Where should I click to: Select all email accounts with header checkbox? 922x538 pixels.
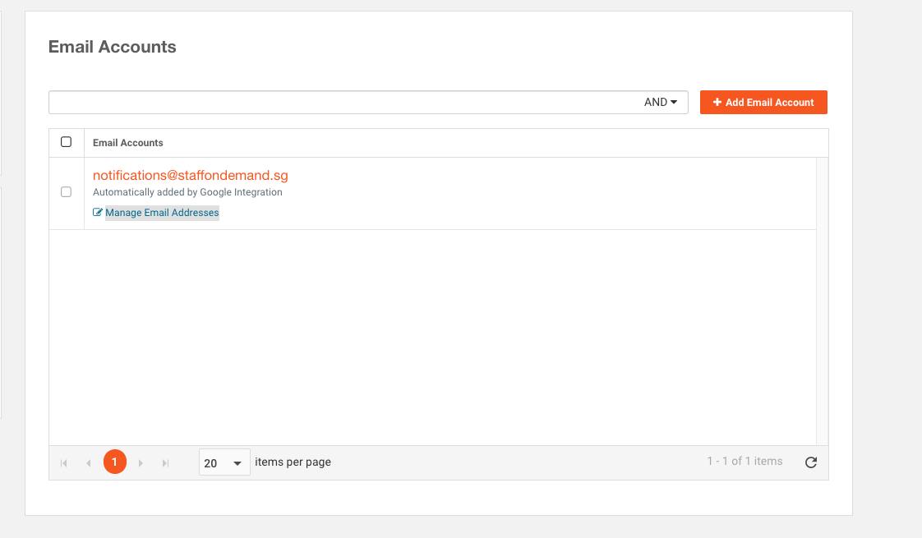click(66, 142)
